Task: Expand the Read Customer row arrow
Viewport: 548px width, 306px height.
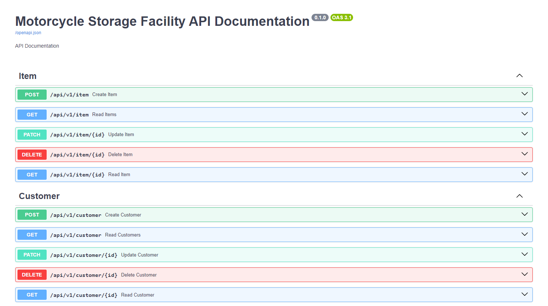Action: (525, 294)
